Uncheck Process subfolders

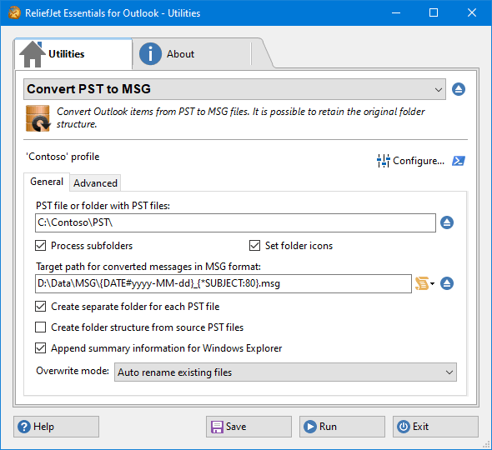[41, 246]
